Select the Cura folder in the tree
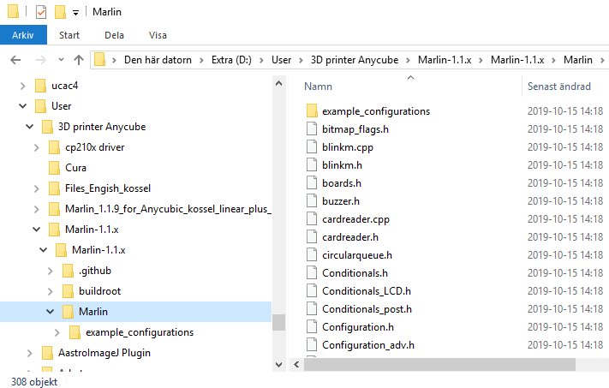This screenshot has height=388, width=609. pyautogui.click(x=75, y=168)
